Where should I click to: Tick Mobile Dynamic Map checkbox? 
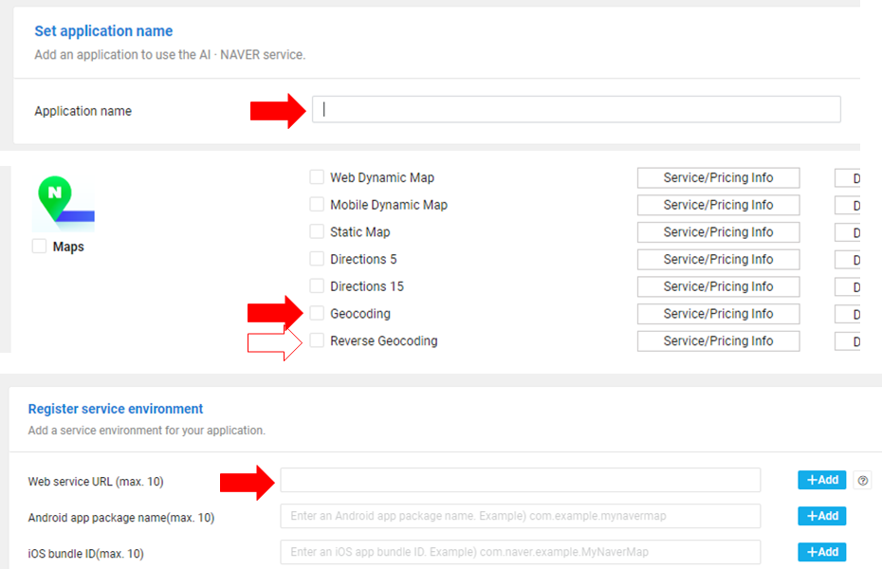pos(317,204)
